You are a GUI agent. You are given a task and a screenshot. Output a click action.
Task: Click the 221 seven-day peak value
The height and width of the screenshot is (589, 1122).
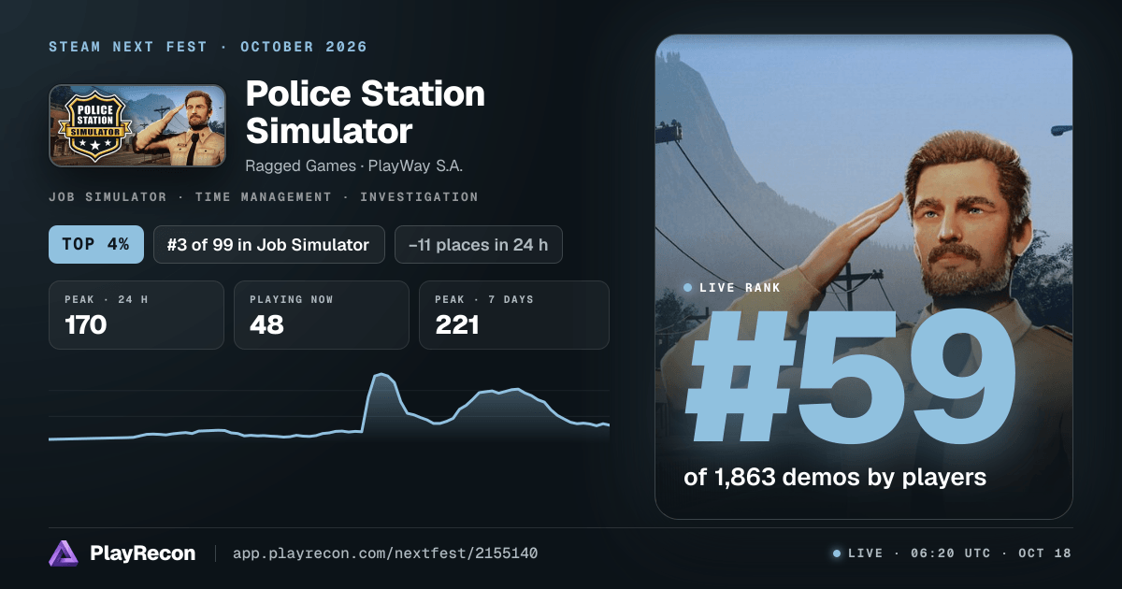tap(457, 325)
